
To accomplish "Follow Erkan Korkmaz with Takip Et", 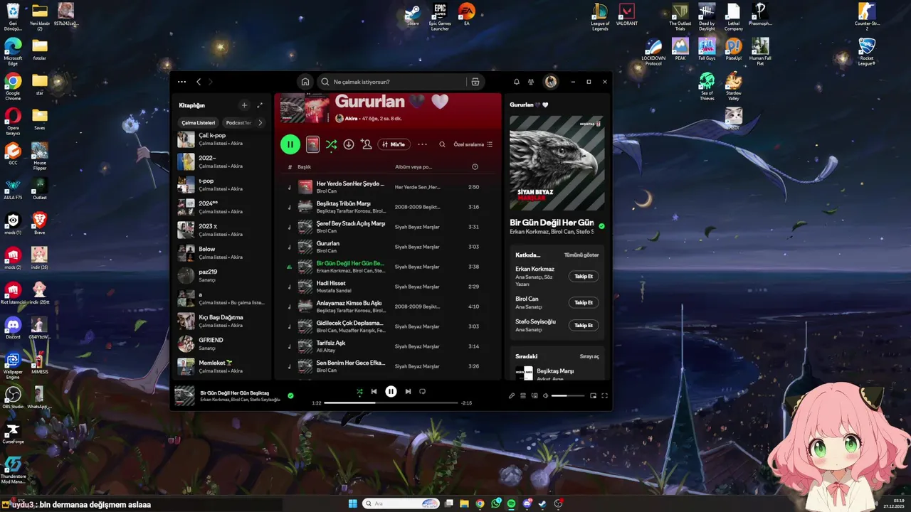I will [584, 276].
